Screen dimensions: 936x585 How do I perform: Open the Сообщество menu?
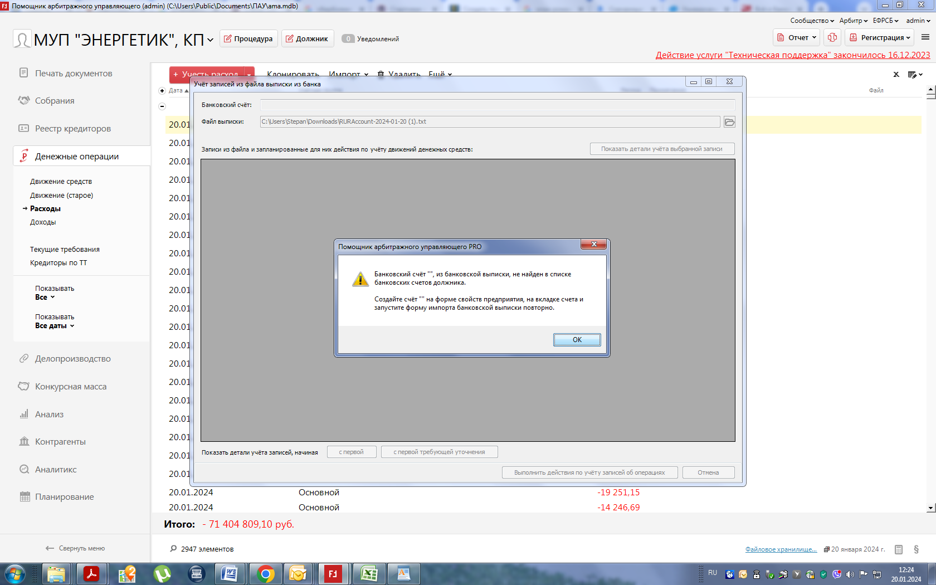[812, 21]
